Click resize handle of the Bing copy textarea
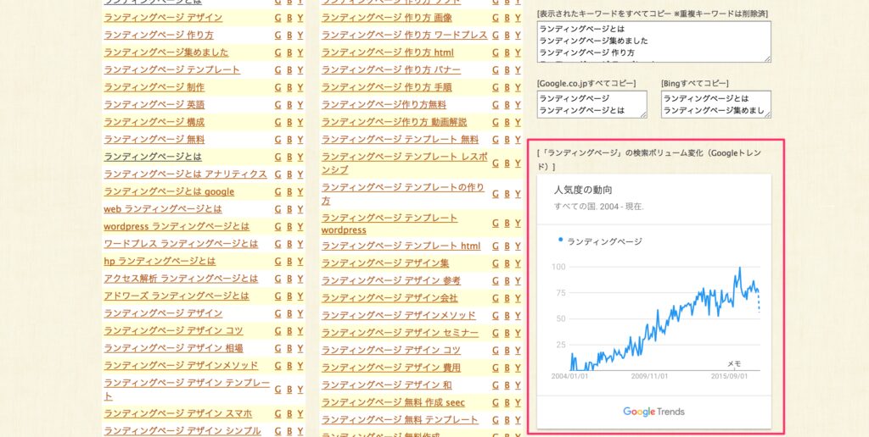The width and height of the screenshot is (869, 437). [766, 114]
